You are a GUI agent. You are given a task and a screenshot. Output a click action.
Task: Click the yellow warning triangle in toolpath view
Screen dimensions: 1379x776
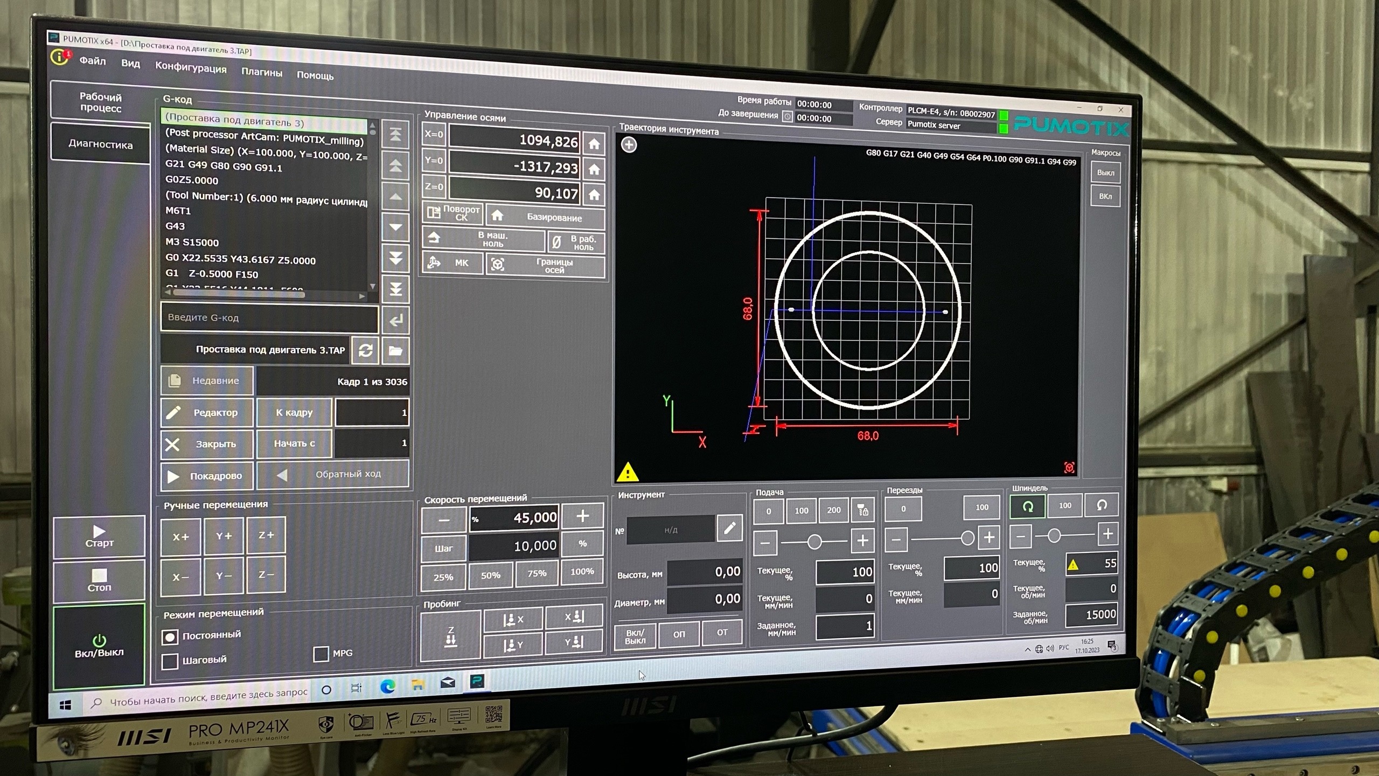point(628,472)
